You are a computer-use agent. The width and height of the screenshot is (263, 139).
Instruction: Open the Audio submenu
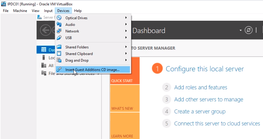tap(93, 25)
